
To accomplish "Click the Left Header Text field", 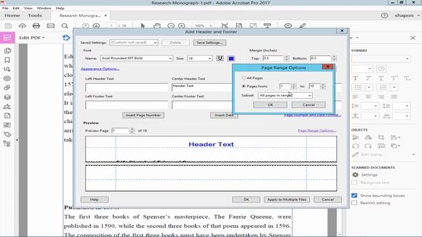I will pos(127,88).
